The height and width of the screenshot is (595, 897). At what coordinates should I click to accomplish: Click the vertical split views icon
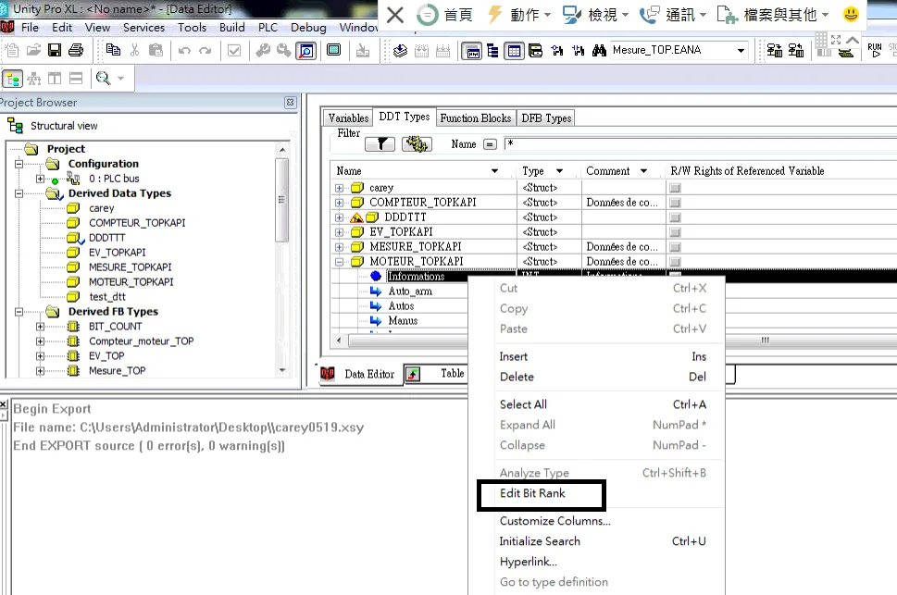click(x=55, y=79)
